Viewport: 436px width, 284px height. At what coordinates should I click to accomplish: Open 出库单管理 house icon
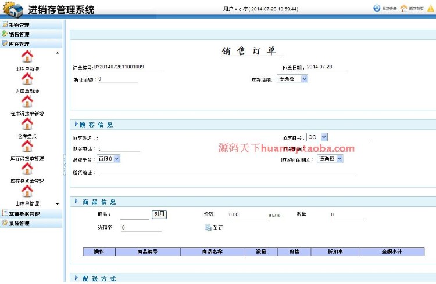pos(27,191)
